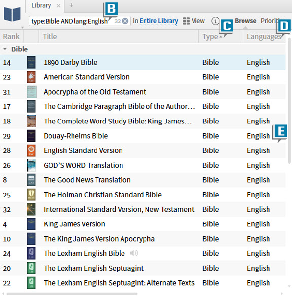Click King James Version Apocrypha cover
Viewport: 292px width, 296px height.
[31, 239]
